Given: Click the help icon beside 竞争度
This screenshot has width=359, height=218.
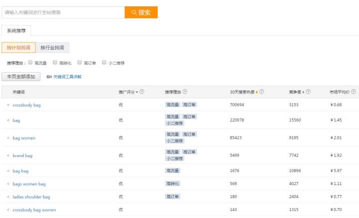Looking at the screenshot, I should click(x=308, y=92).
